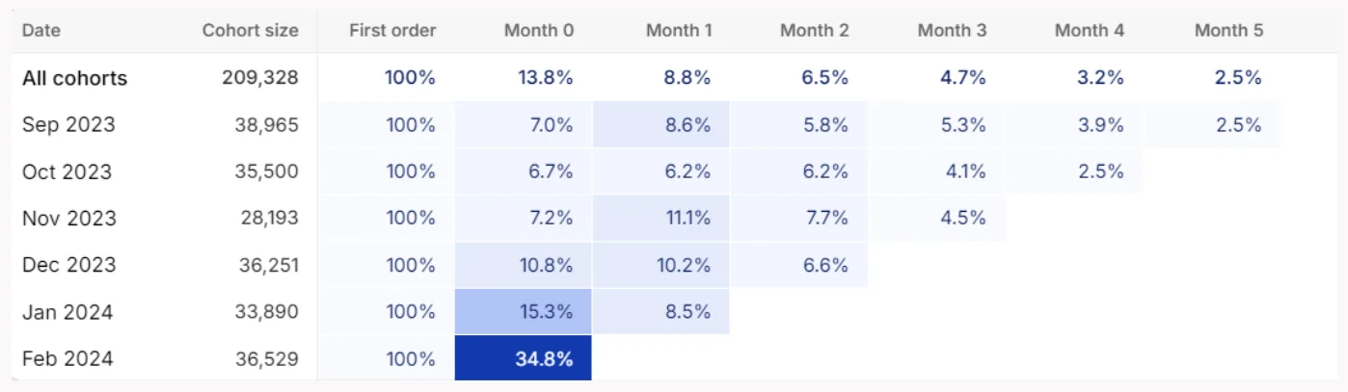1348x392 pixels.
Task: Click the total cohort size 209,328
Action: 260,78
